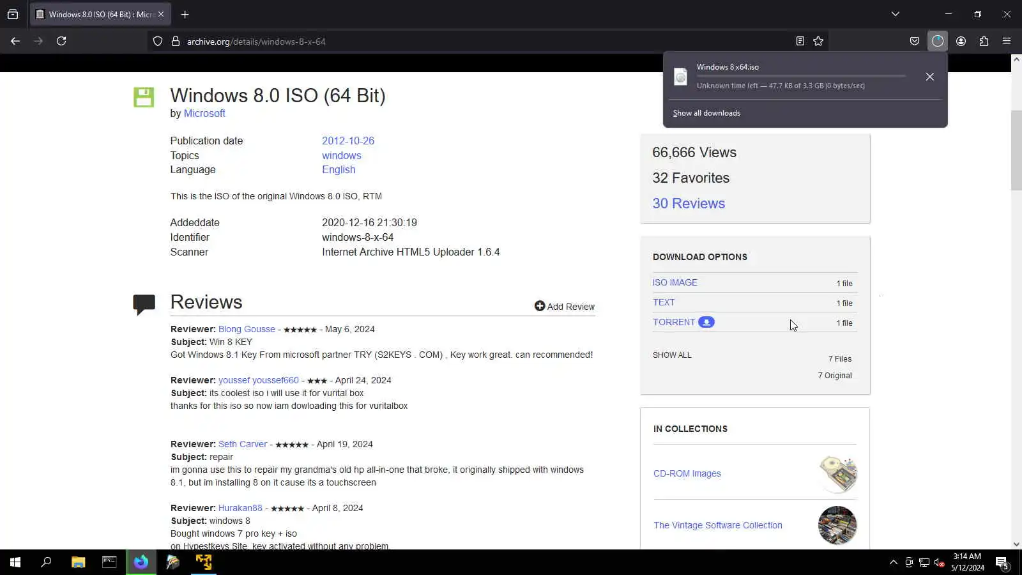List all tabs dropdown arrow
The width and height of the screenshot is (1022, 575).
tap(896, 14)
